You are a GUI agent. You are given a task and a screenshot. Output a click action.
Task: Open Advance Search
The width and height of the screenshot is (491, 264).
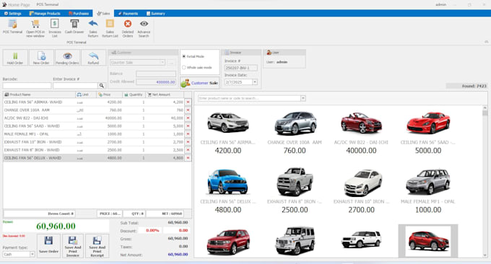click(x=144, y=28)
